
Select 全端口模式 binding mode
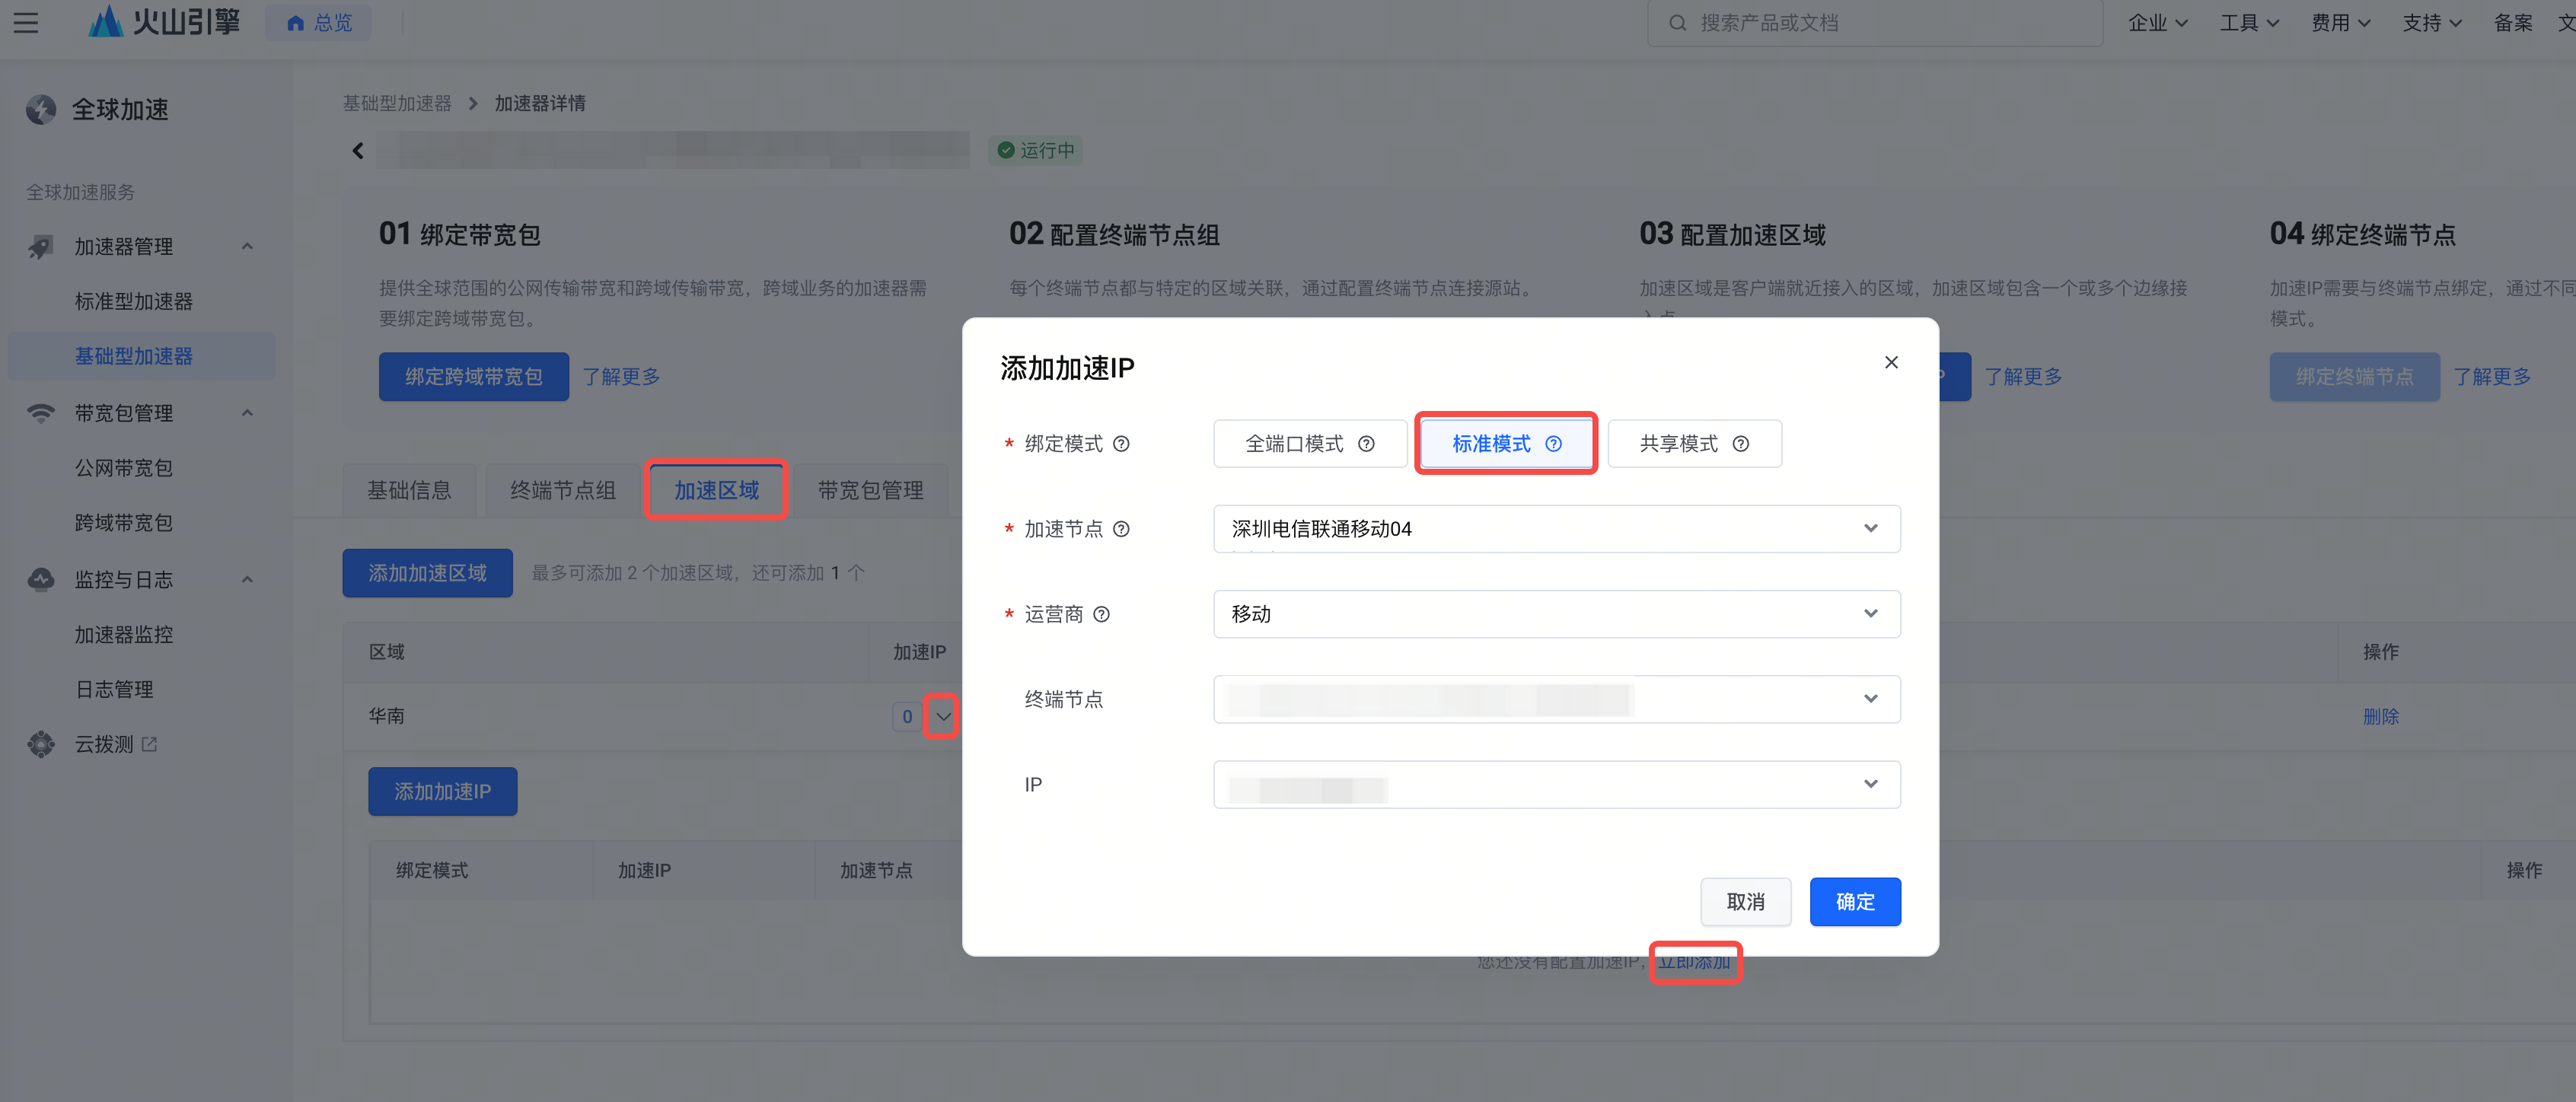click(x=1294, y=444)
